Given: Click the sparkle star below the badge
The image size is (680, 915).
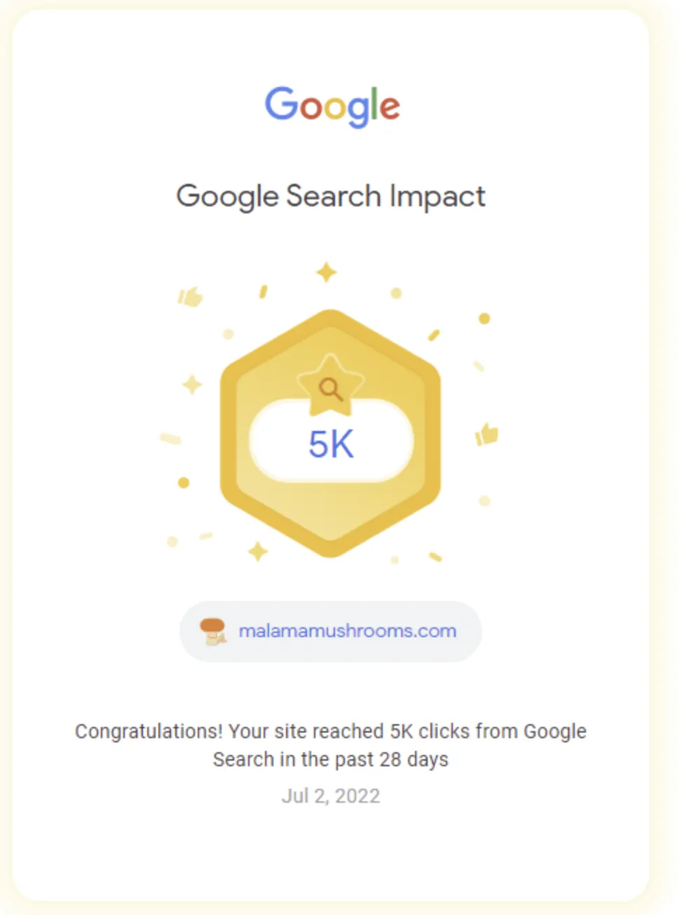Looking at the screenshot, I should click(258, 552).
